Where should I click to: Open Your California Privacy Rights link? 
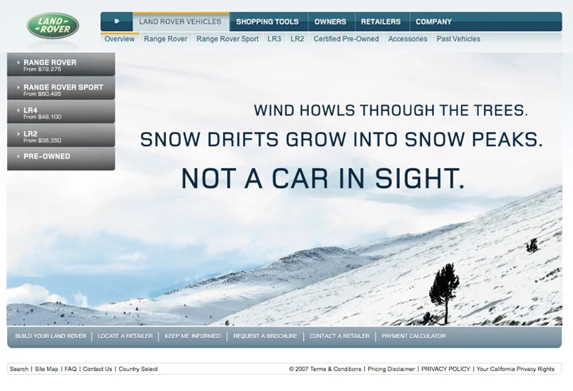(515, 369)
